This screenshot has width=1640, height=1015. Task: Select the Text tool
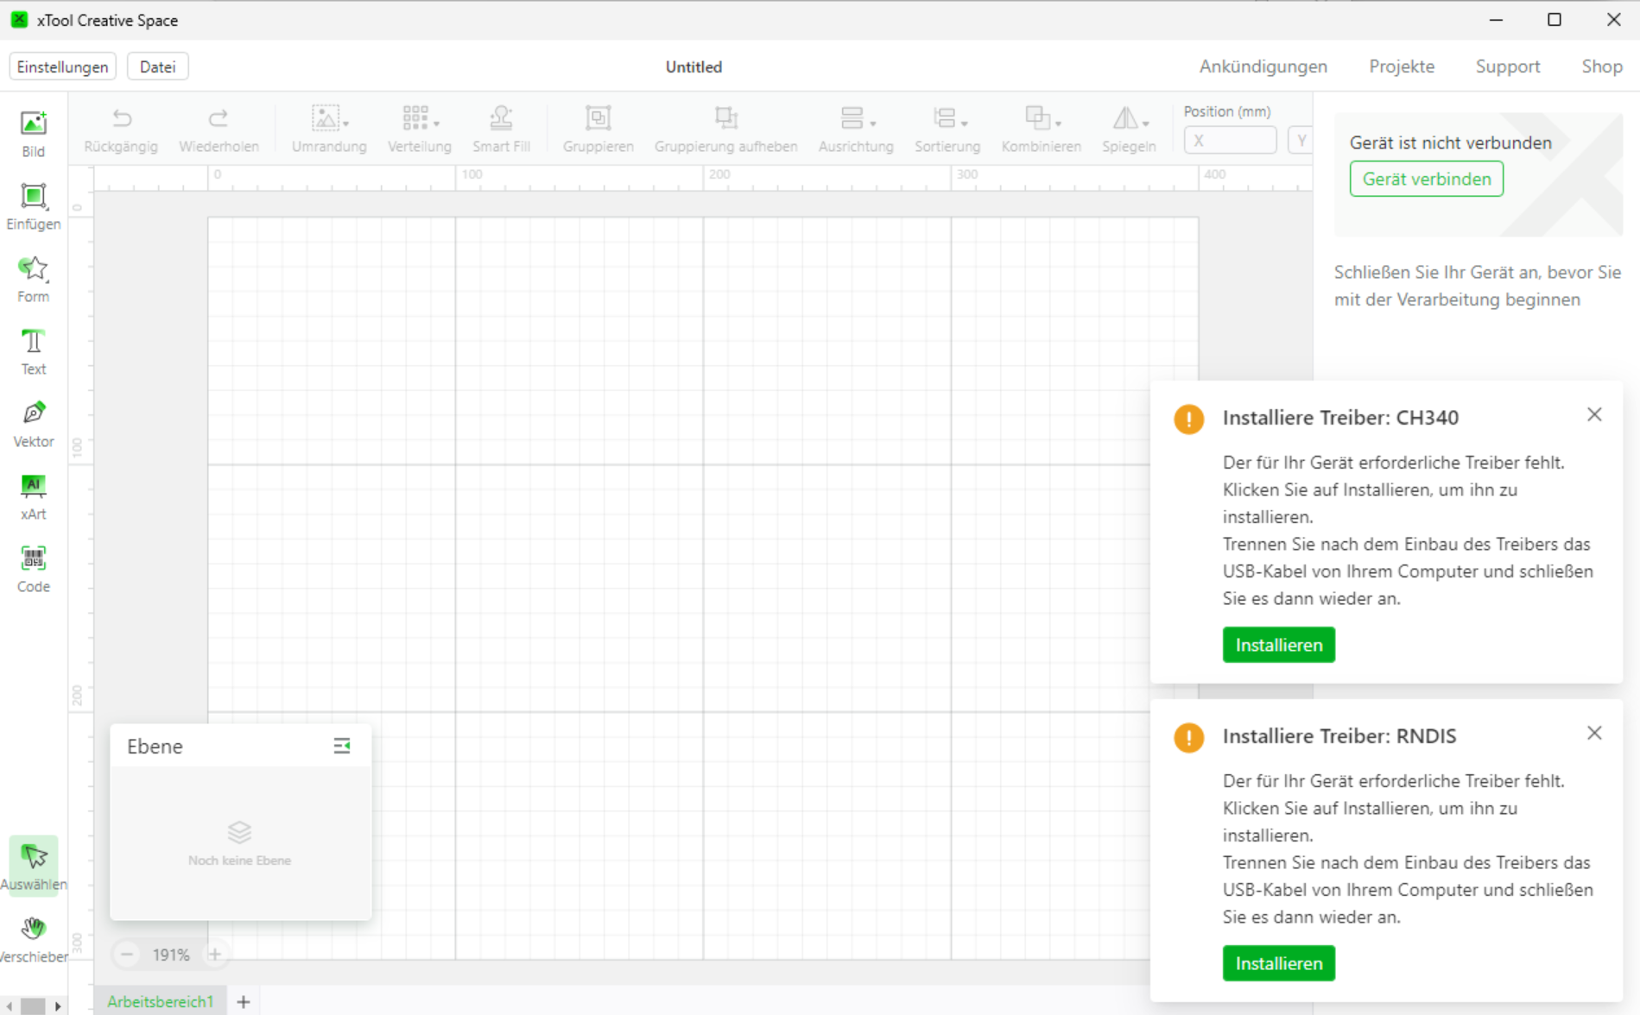[33, 350]
